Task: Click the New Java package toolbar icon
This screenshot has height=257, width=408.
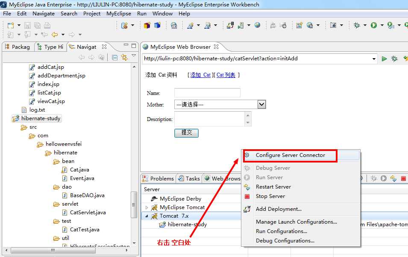Action: pos(147,25)
